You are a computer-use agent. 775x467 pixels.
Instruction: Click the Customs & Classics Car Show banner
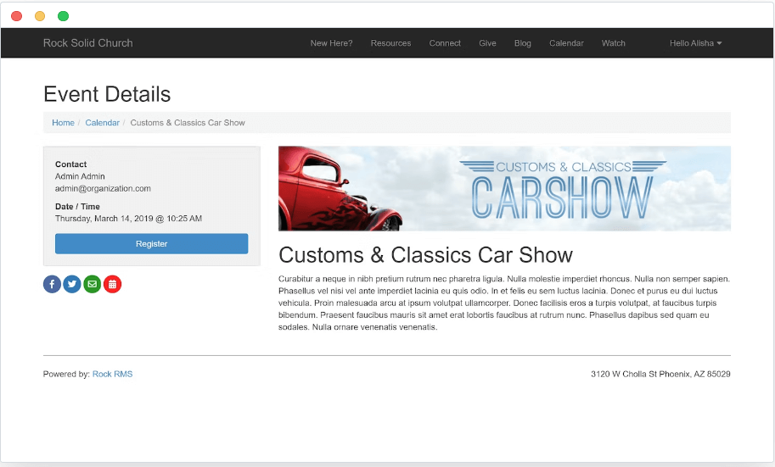point(504,188)
